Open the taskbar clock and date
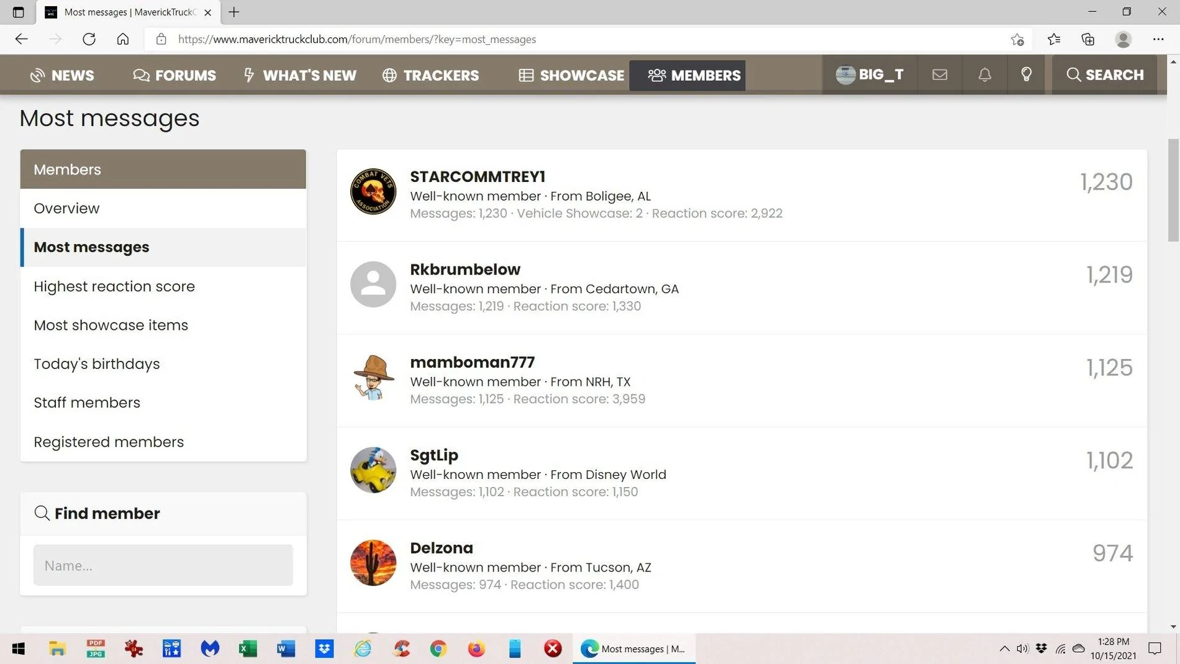The image size is (1180, 664). point(1114,648)
